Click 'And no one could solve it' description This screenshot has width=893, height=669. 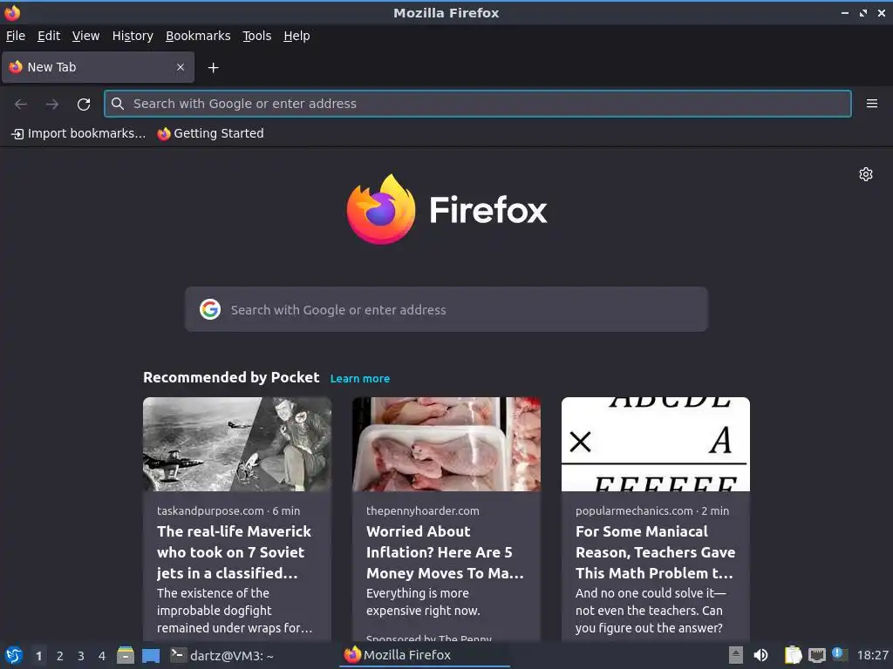tap(651, 611)
